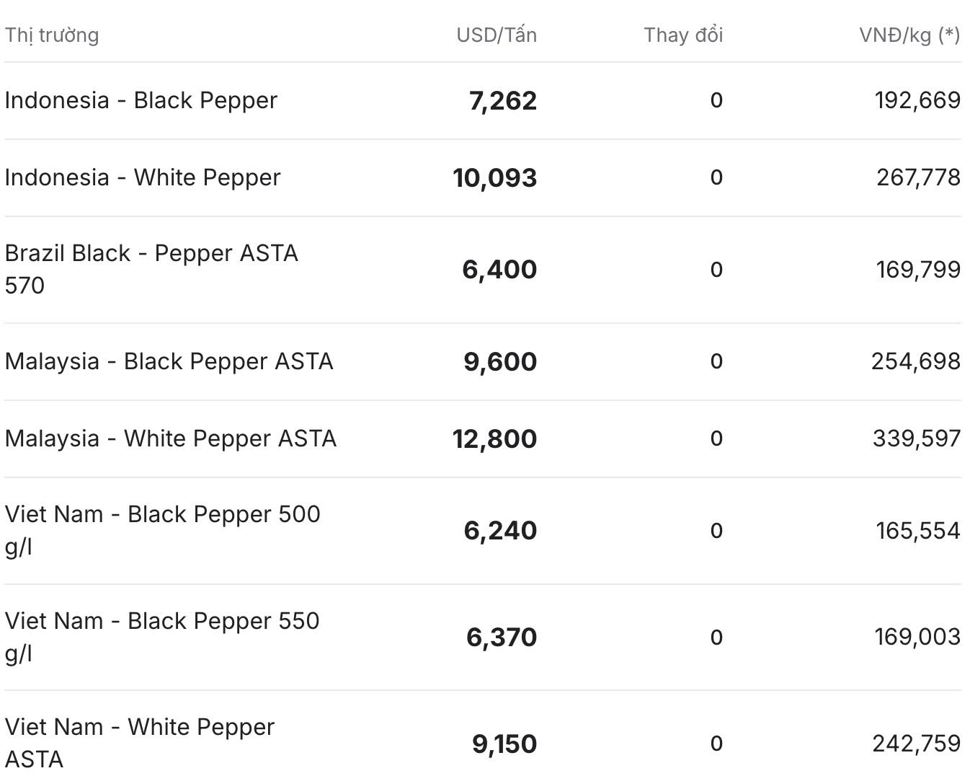This screenshot has height=776, width=970.
Task: Select the 6,240 price for Vietnam pepper
Action: 500,531
